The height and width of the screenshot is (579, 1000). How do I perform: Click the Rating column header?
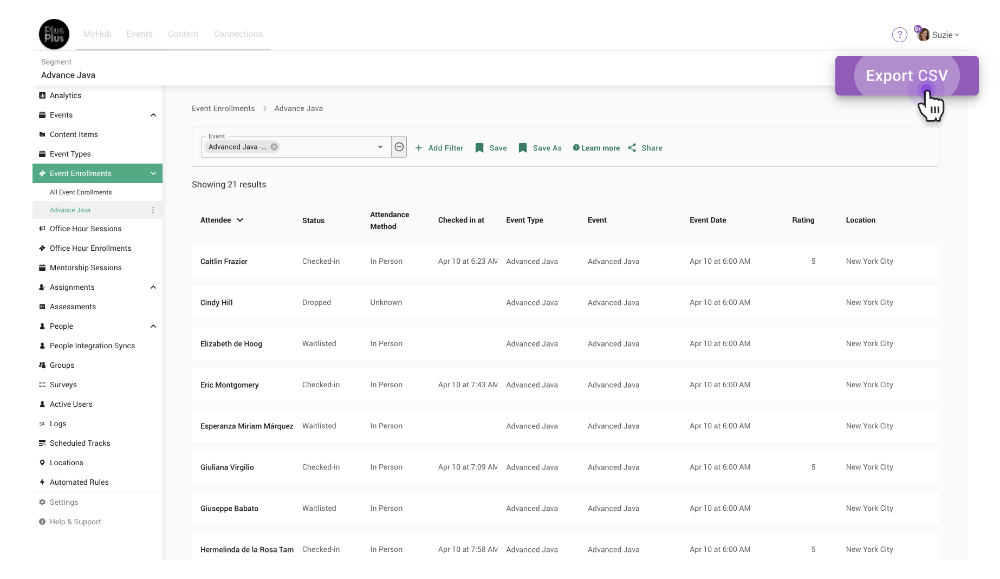click(x=803, y=220)
